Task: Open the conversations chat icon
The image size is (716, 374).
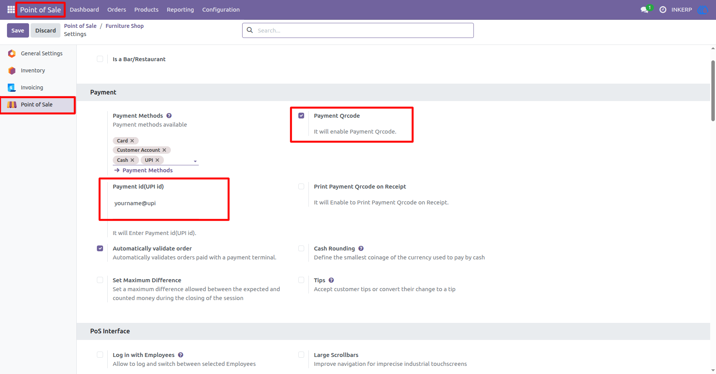Action: click(645, 10)
